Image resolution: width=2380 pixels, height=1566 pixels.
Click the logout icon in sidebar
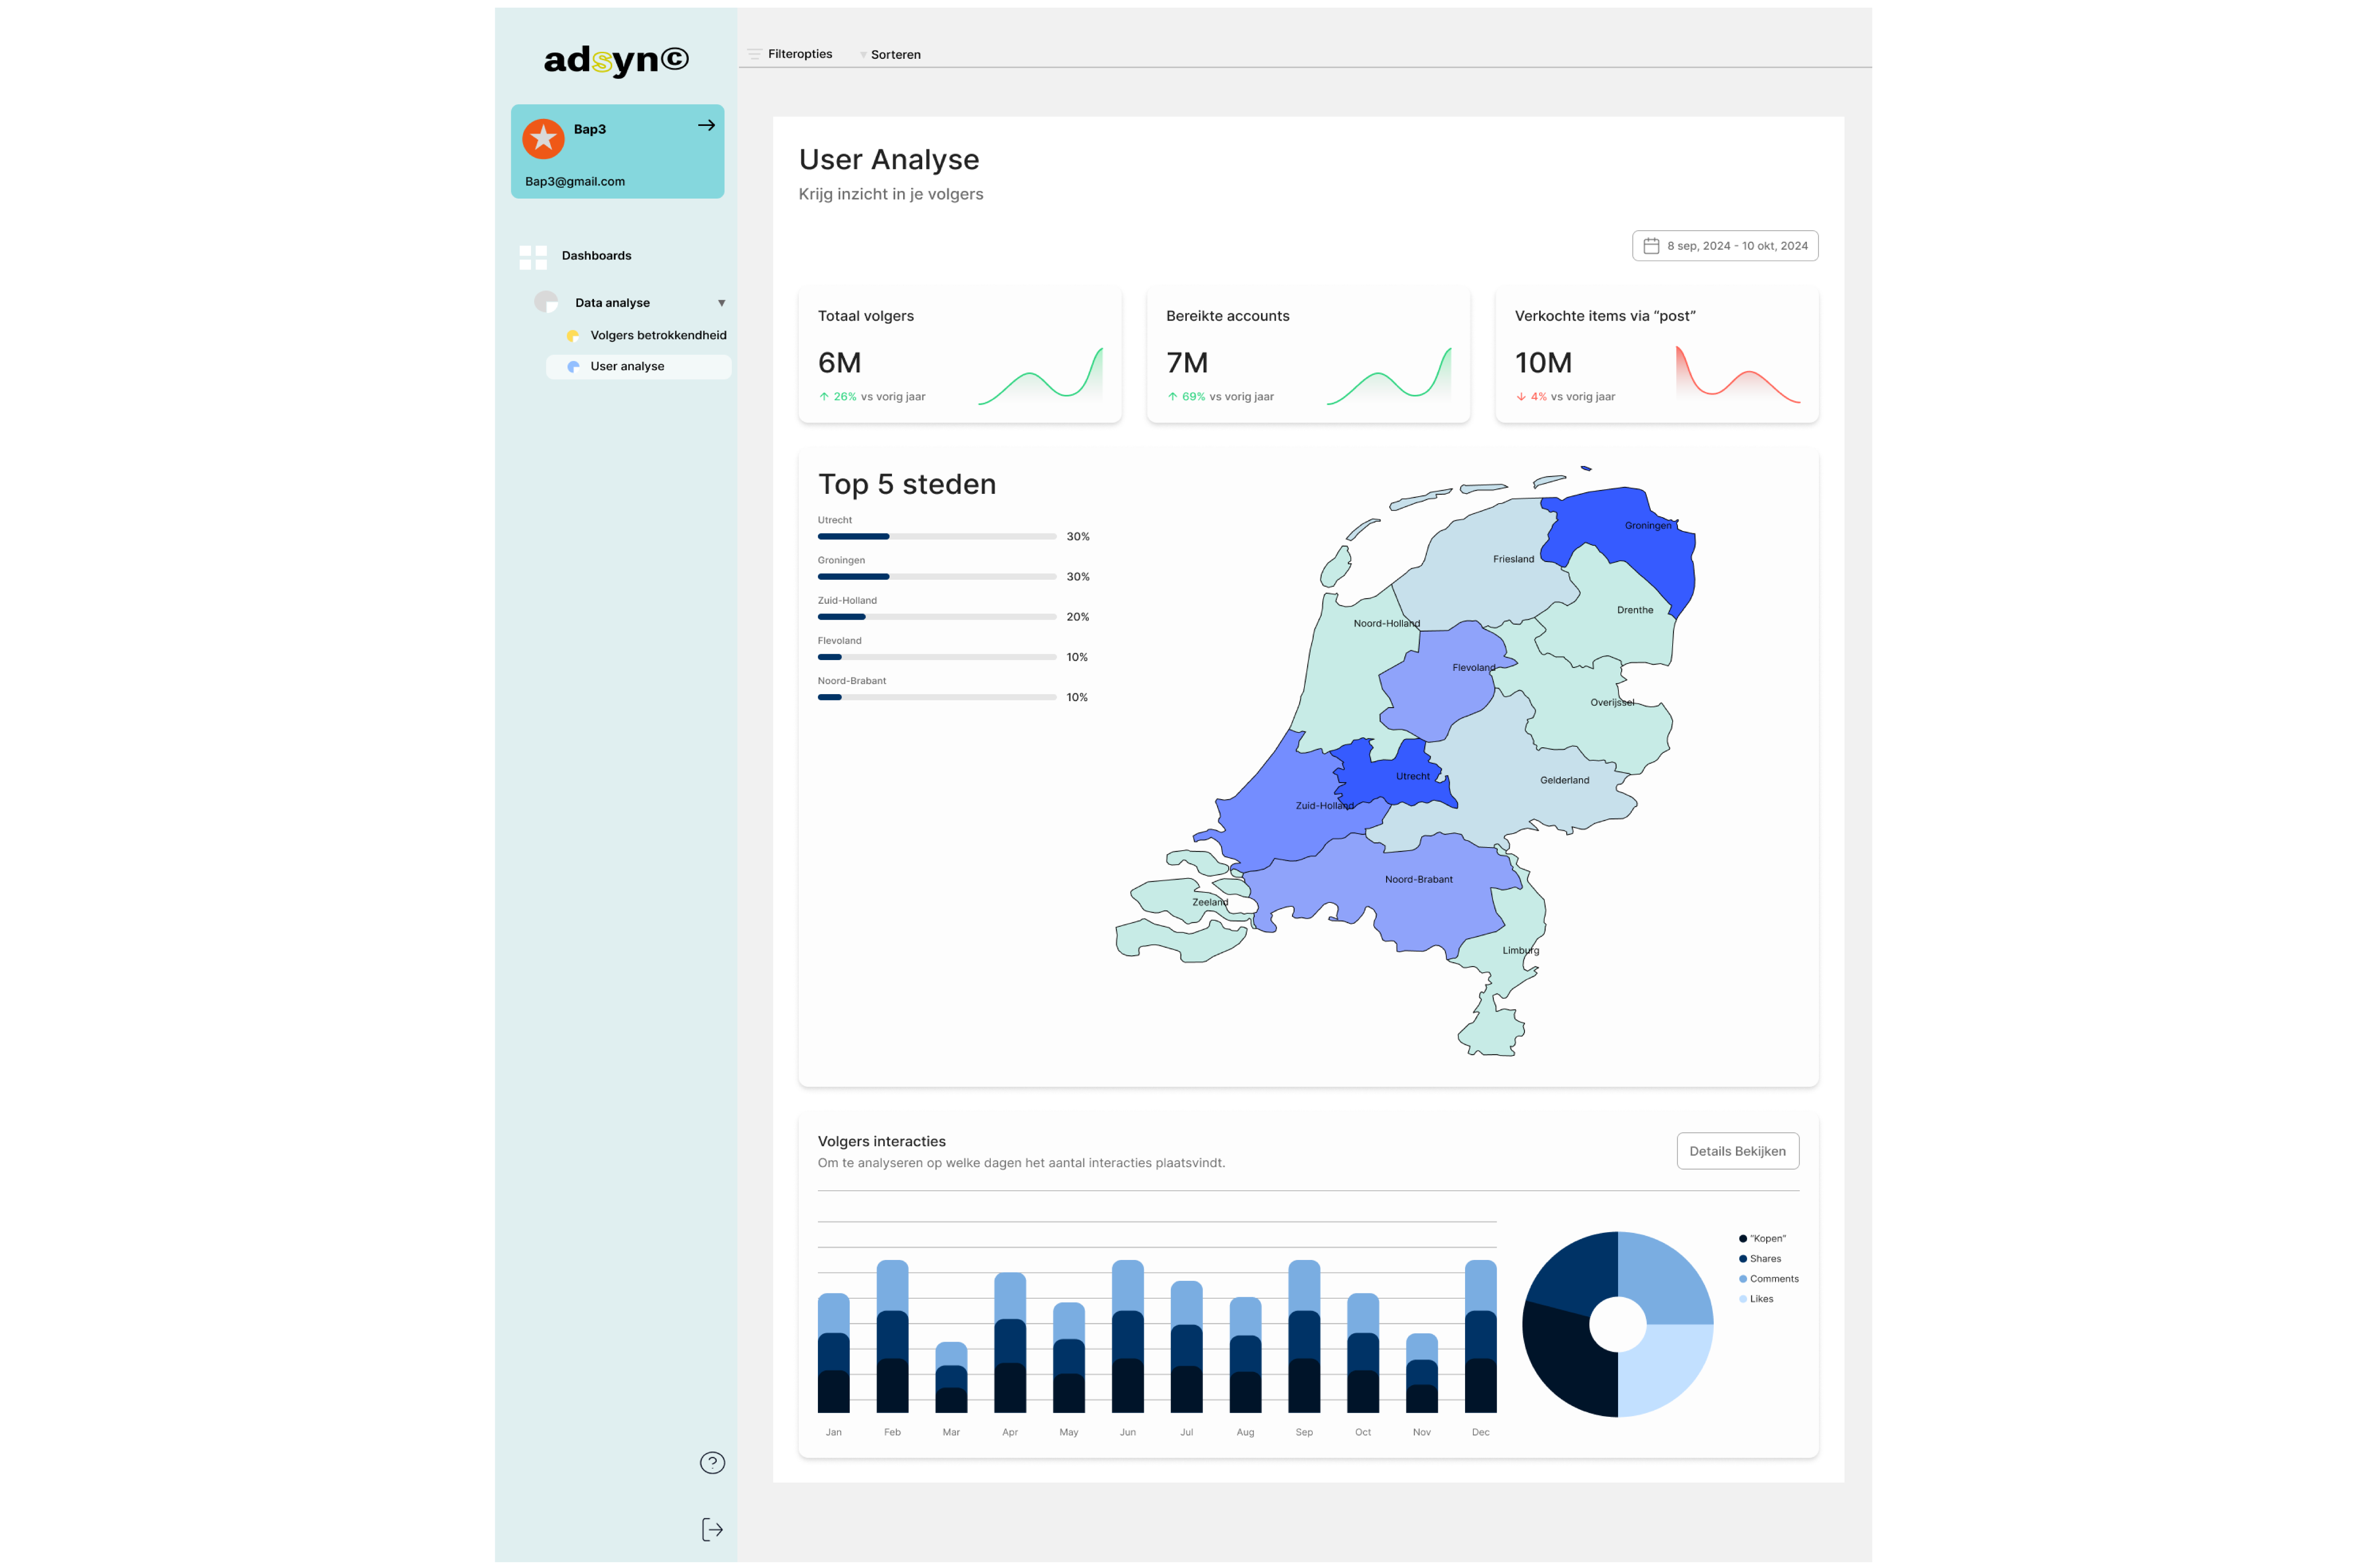[x=712, y=1529]
